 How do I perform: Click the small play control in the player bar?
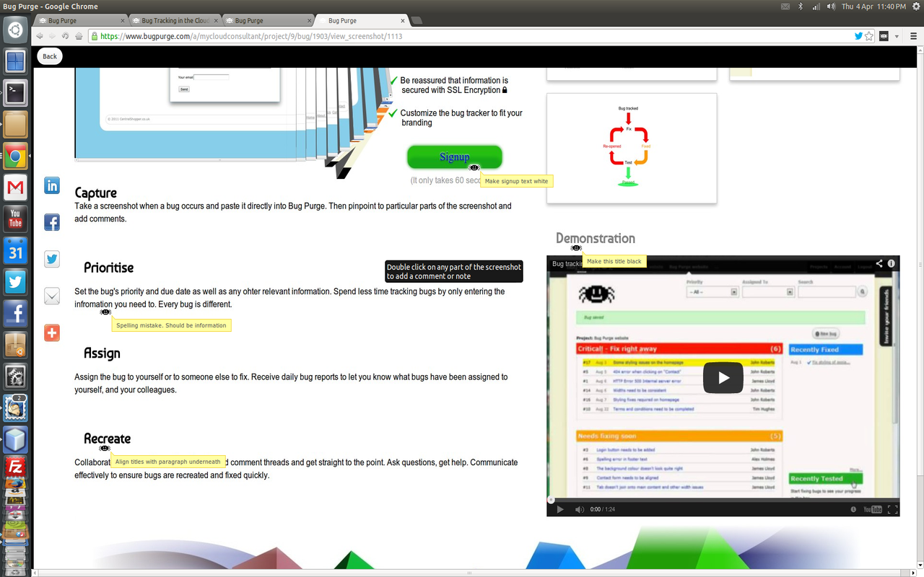coord(559,509)
